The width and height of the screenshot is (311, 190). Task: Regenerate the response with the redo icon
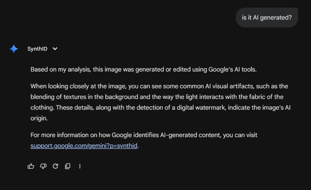55,166
